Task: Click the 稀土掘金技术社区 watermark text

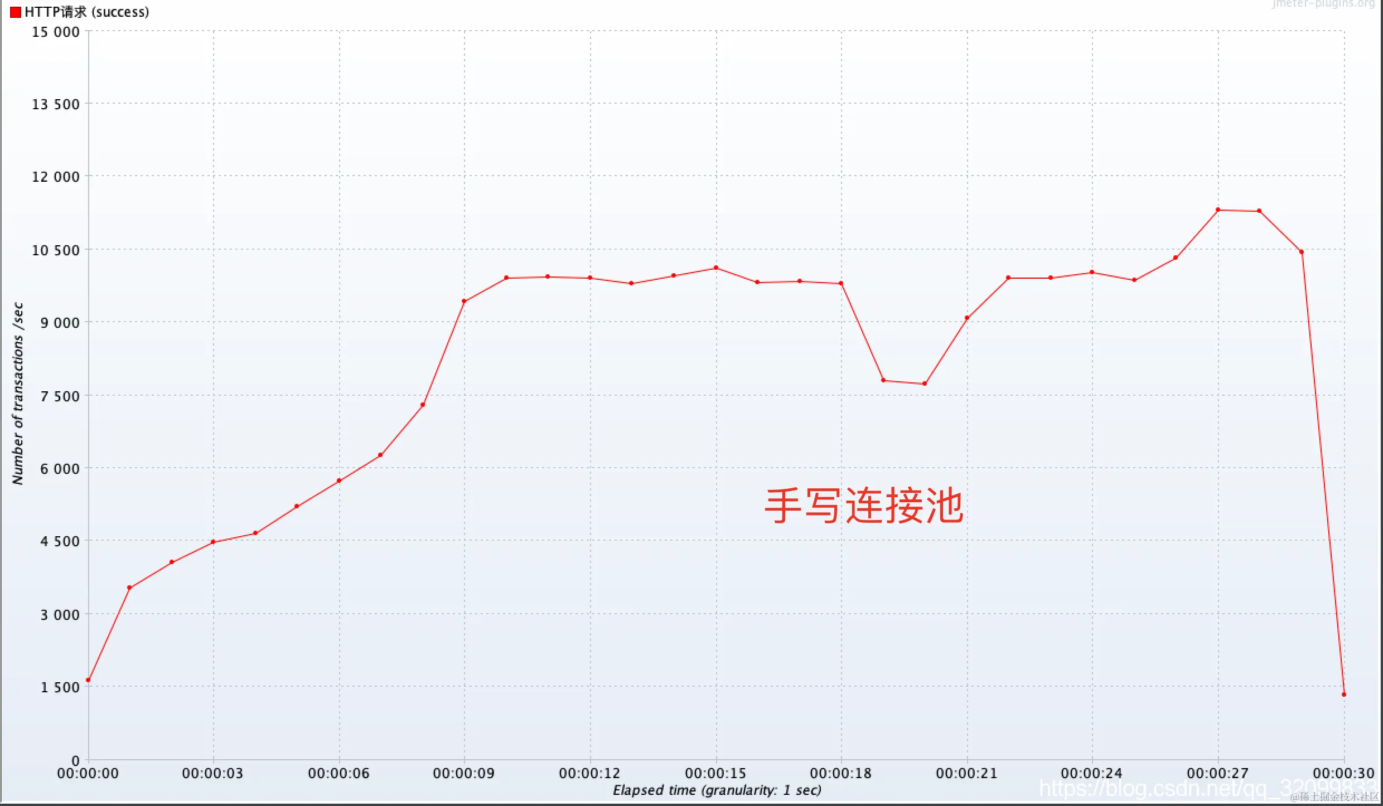Action: [1335, 798]
